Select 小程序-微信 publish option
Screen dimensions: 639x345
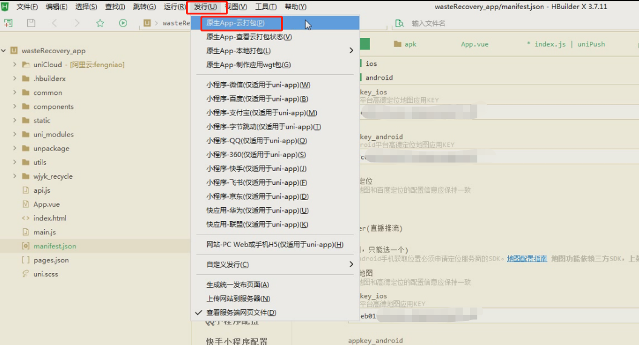[x=275, y=85]
